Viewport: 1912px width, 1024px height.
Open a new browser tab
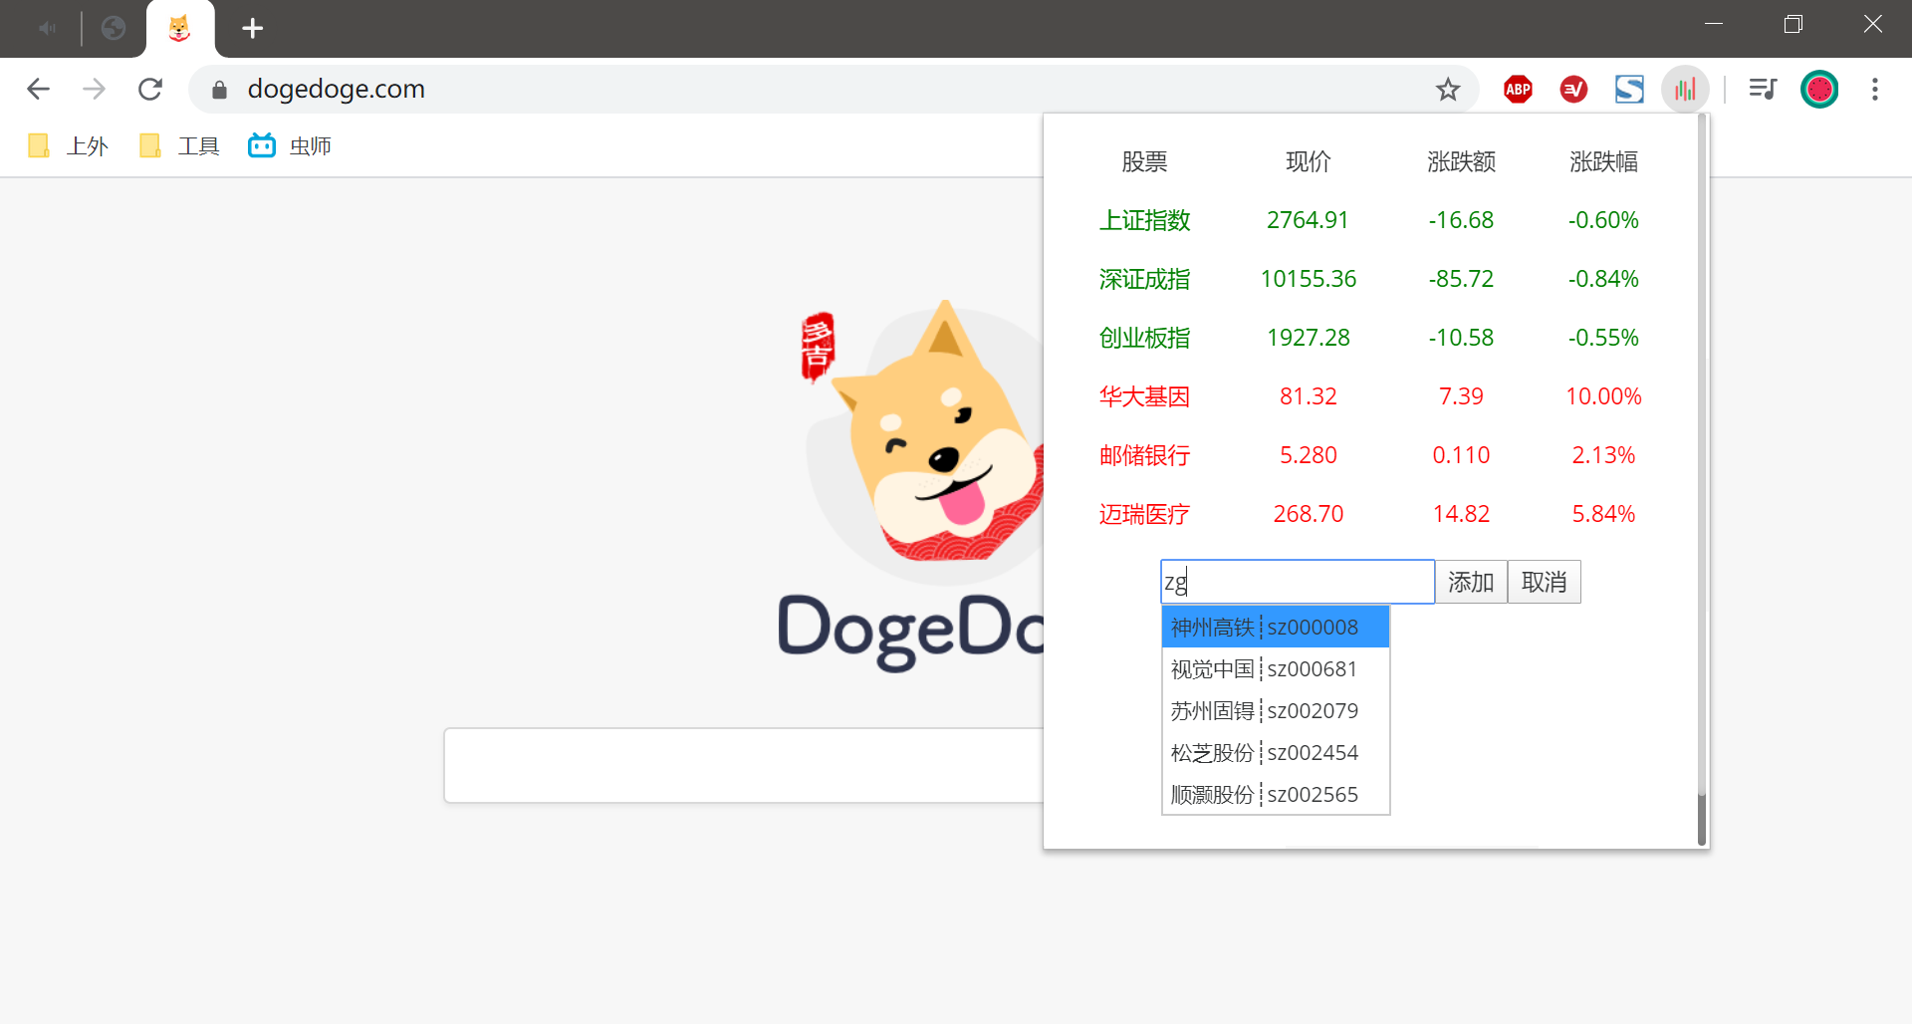tap(253, 29)
